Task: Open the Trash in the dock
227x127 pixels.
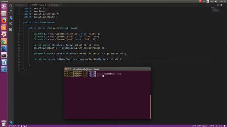Action: [x=4, y=123]
